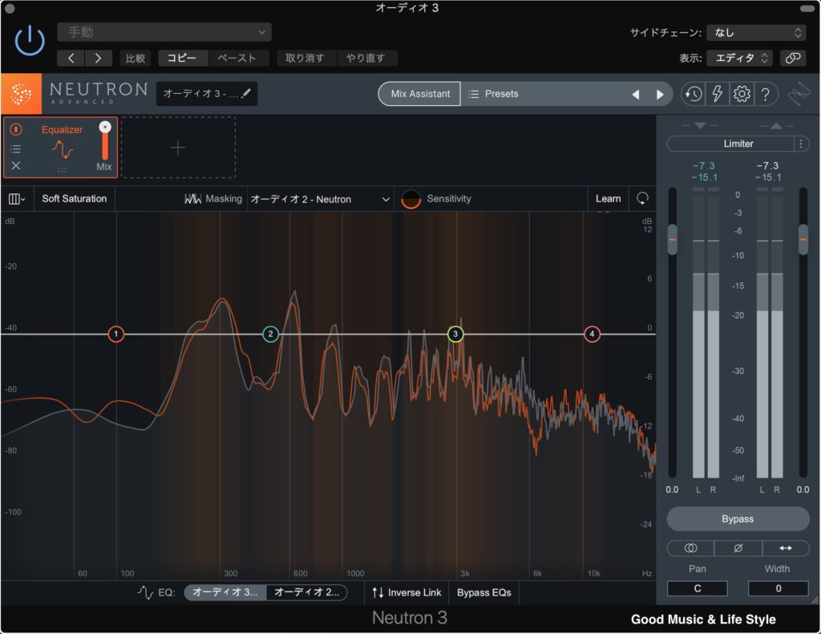The width and height of the screenshot is (821, 634).
Task: Click the input gain value 0.0
Action: coord(673,490)
